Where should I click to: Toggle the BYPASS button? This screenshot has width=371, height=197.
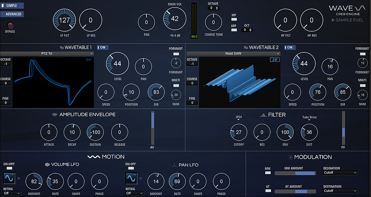[10, 25]
